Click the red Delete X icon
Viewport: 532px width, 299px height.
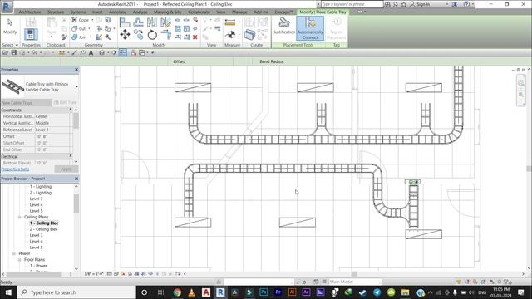tap(195, 37)
